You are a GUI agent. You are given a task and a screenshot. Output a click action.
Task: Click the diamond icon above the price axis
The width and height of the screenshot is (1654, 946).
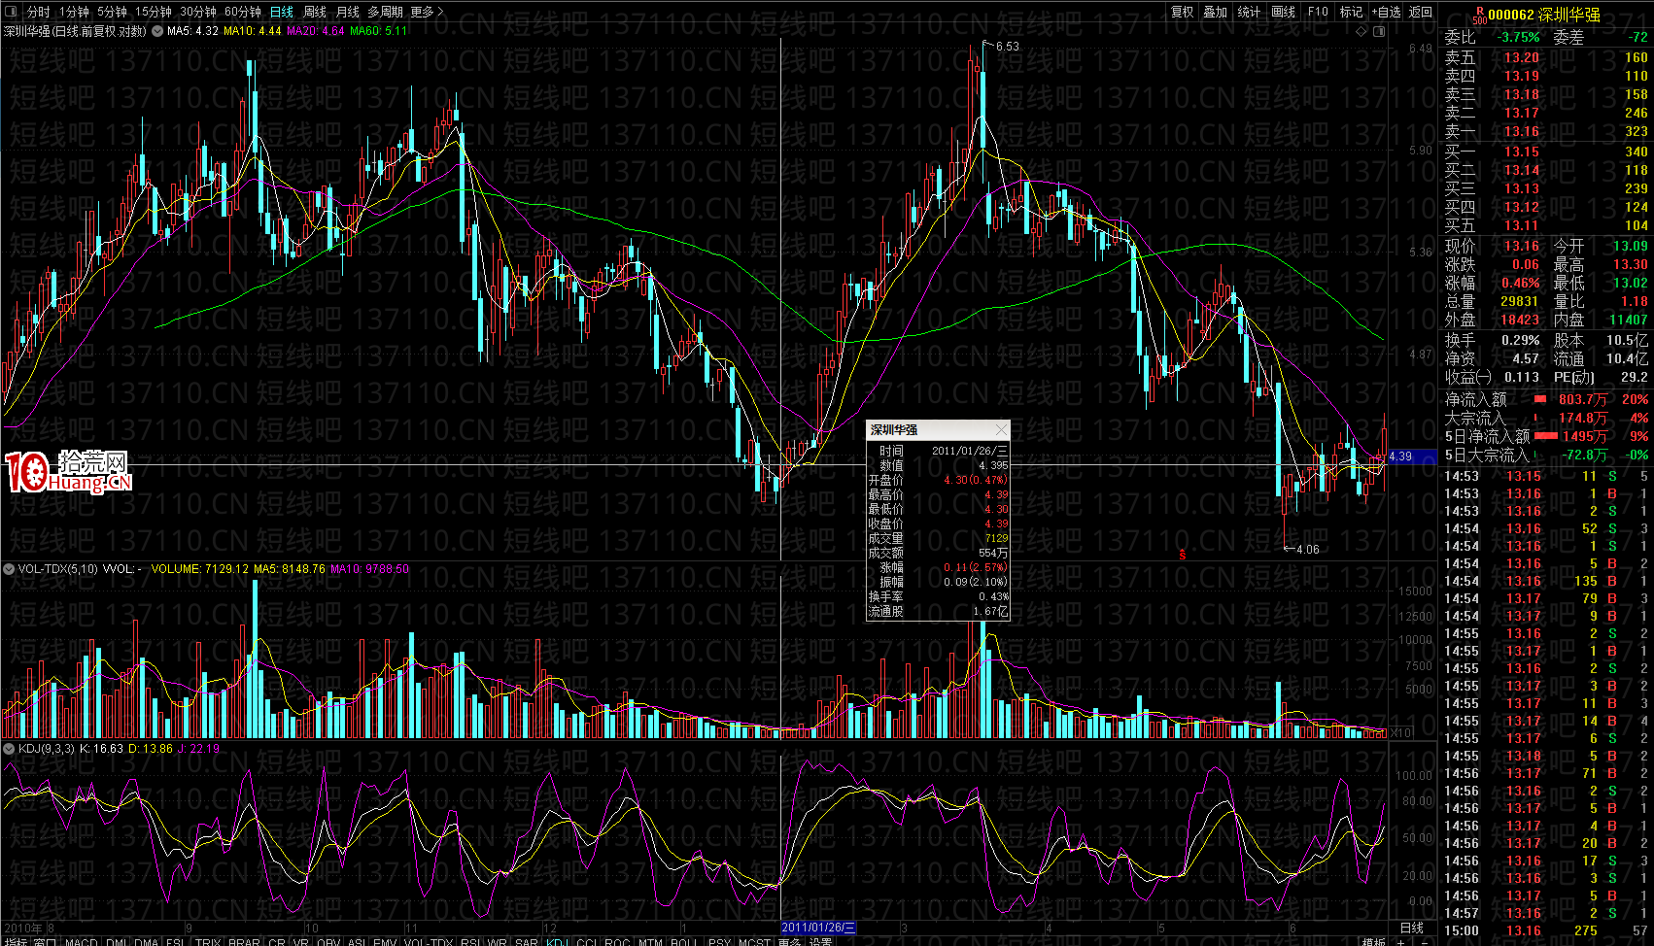pos(1361,31)
